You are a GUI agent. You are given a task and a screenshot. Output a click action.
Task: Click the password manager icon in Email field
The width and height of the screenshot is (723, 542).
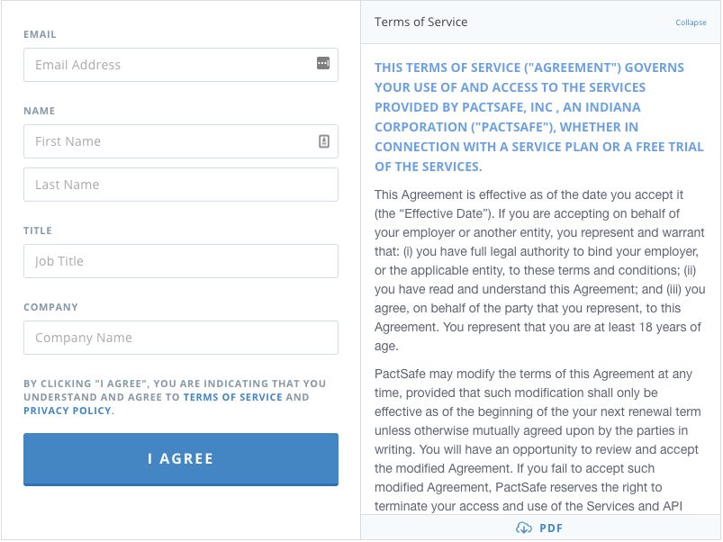[322, 63]
